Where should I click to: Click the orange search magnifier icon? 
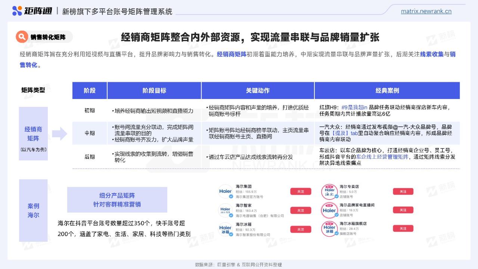(x=22, y=37)
